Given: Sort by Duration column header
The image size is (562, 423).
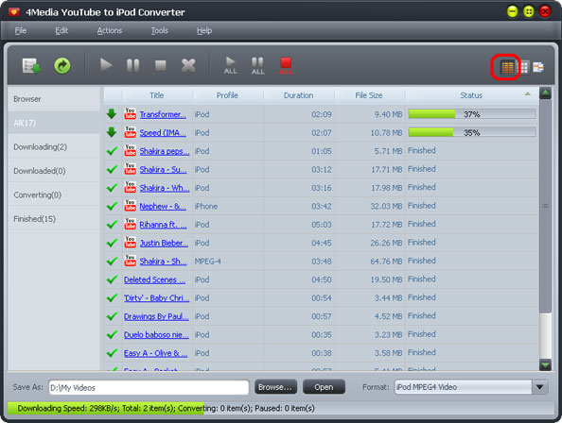Looking at the screenshot, I should 299,95.
